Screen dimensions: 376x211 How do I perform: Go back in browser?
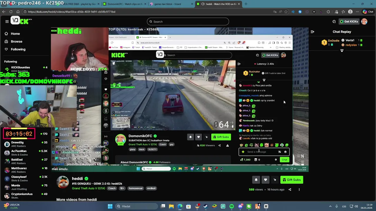[4, 12]
